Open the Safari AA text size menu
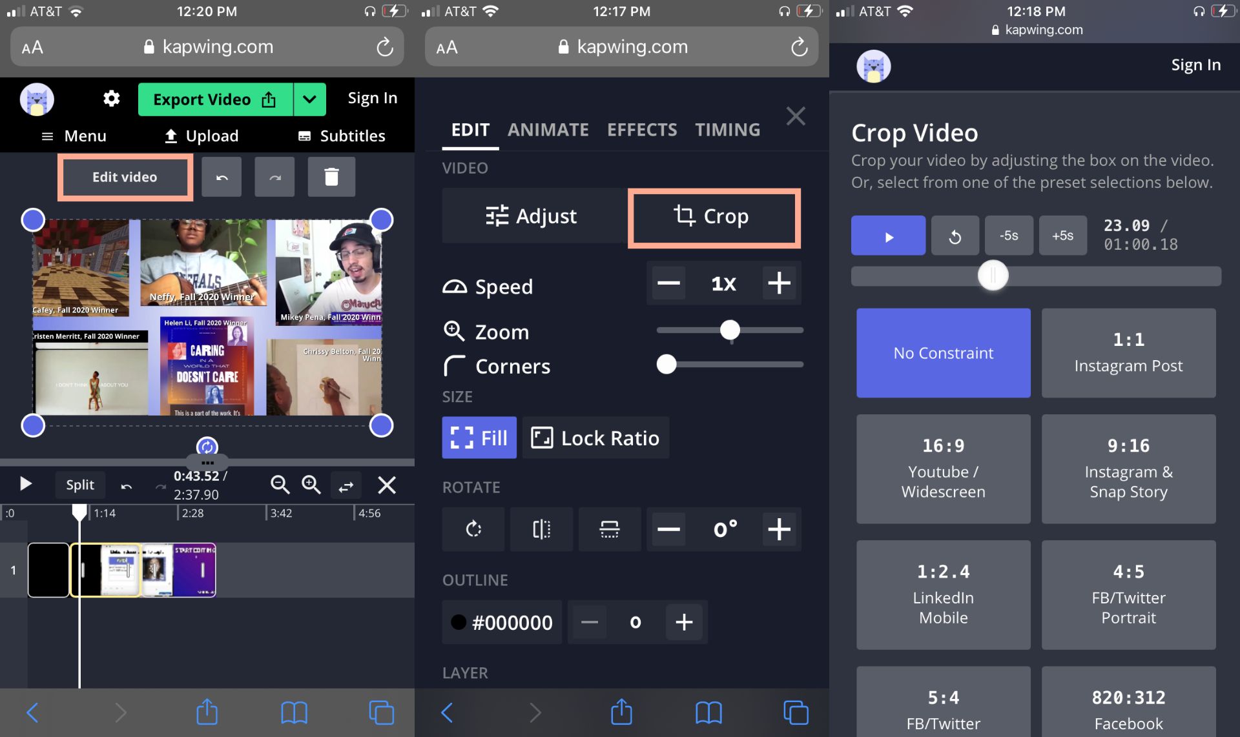Viewport: 1240px width, 737px height. click(x=34, y=46)
